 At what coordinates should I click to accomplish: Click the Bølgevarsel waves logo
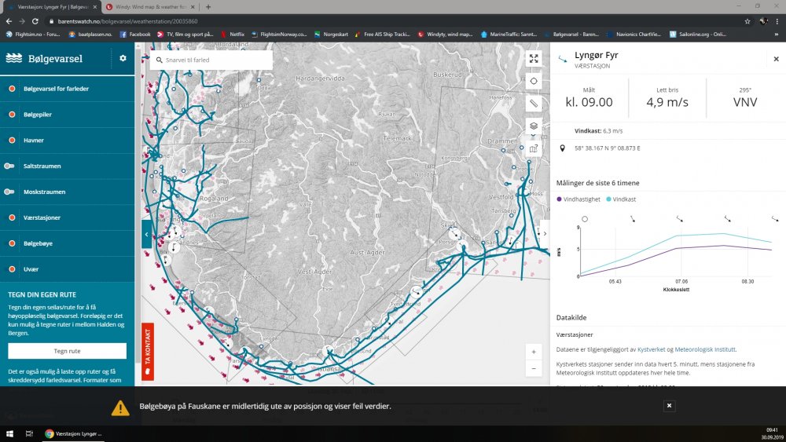(x=14, y=58)
